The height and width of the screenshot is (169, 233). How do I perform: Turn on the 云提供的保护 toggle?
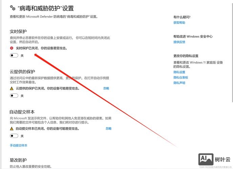[x=14, y=96]
